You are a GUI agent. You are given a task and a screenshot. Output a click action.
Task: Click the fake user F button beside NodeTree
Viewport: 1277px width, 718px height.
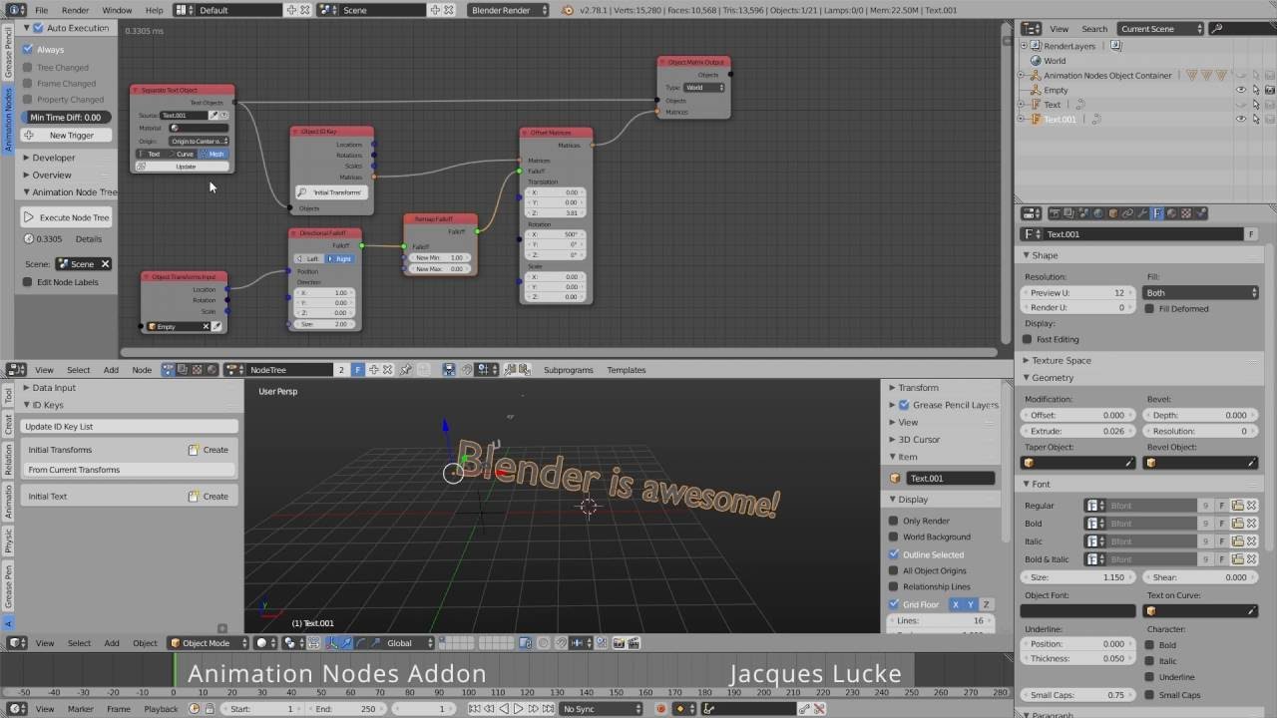(x=357, y=370)
